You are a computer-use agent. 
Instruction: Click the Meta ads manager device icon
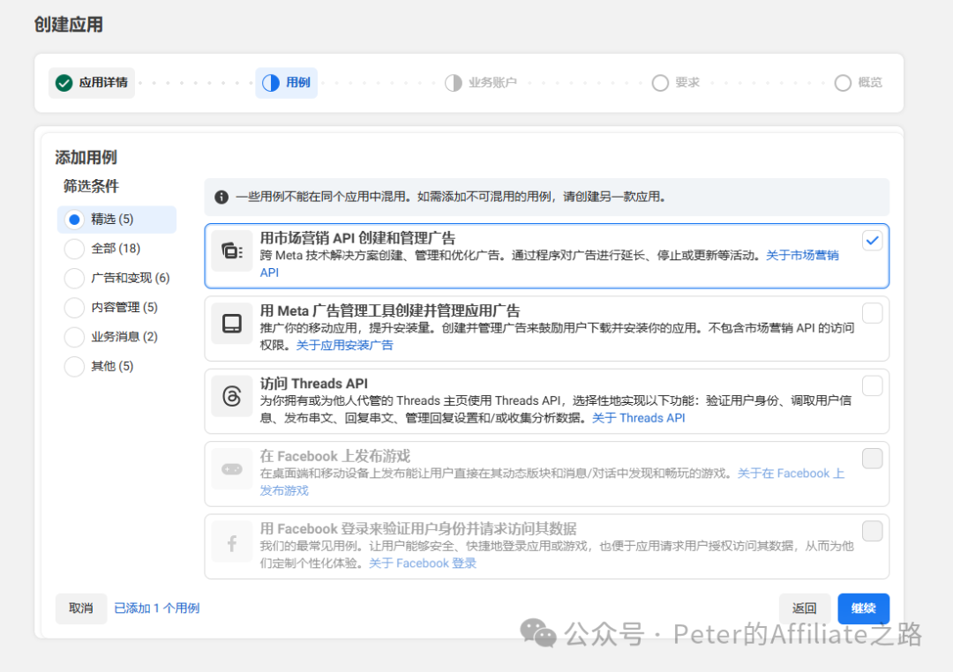point(232,324)
